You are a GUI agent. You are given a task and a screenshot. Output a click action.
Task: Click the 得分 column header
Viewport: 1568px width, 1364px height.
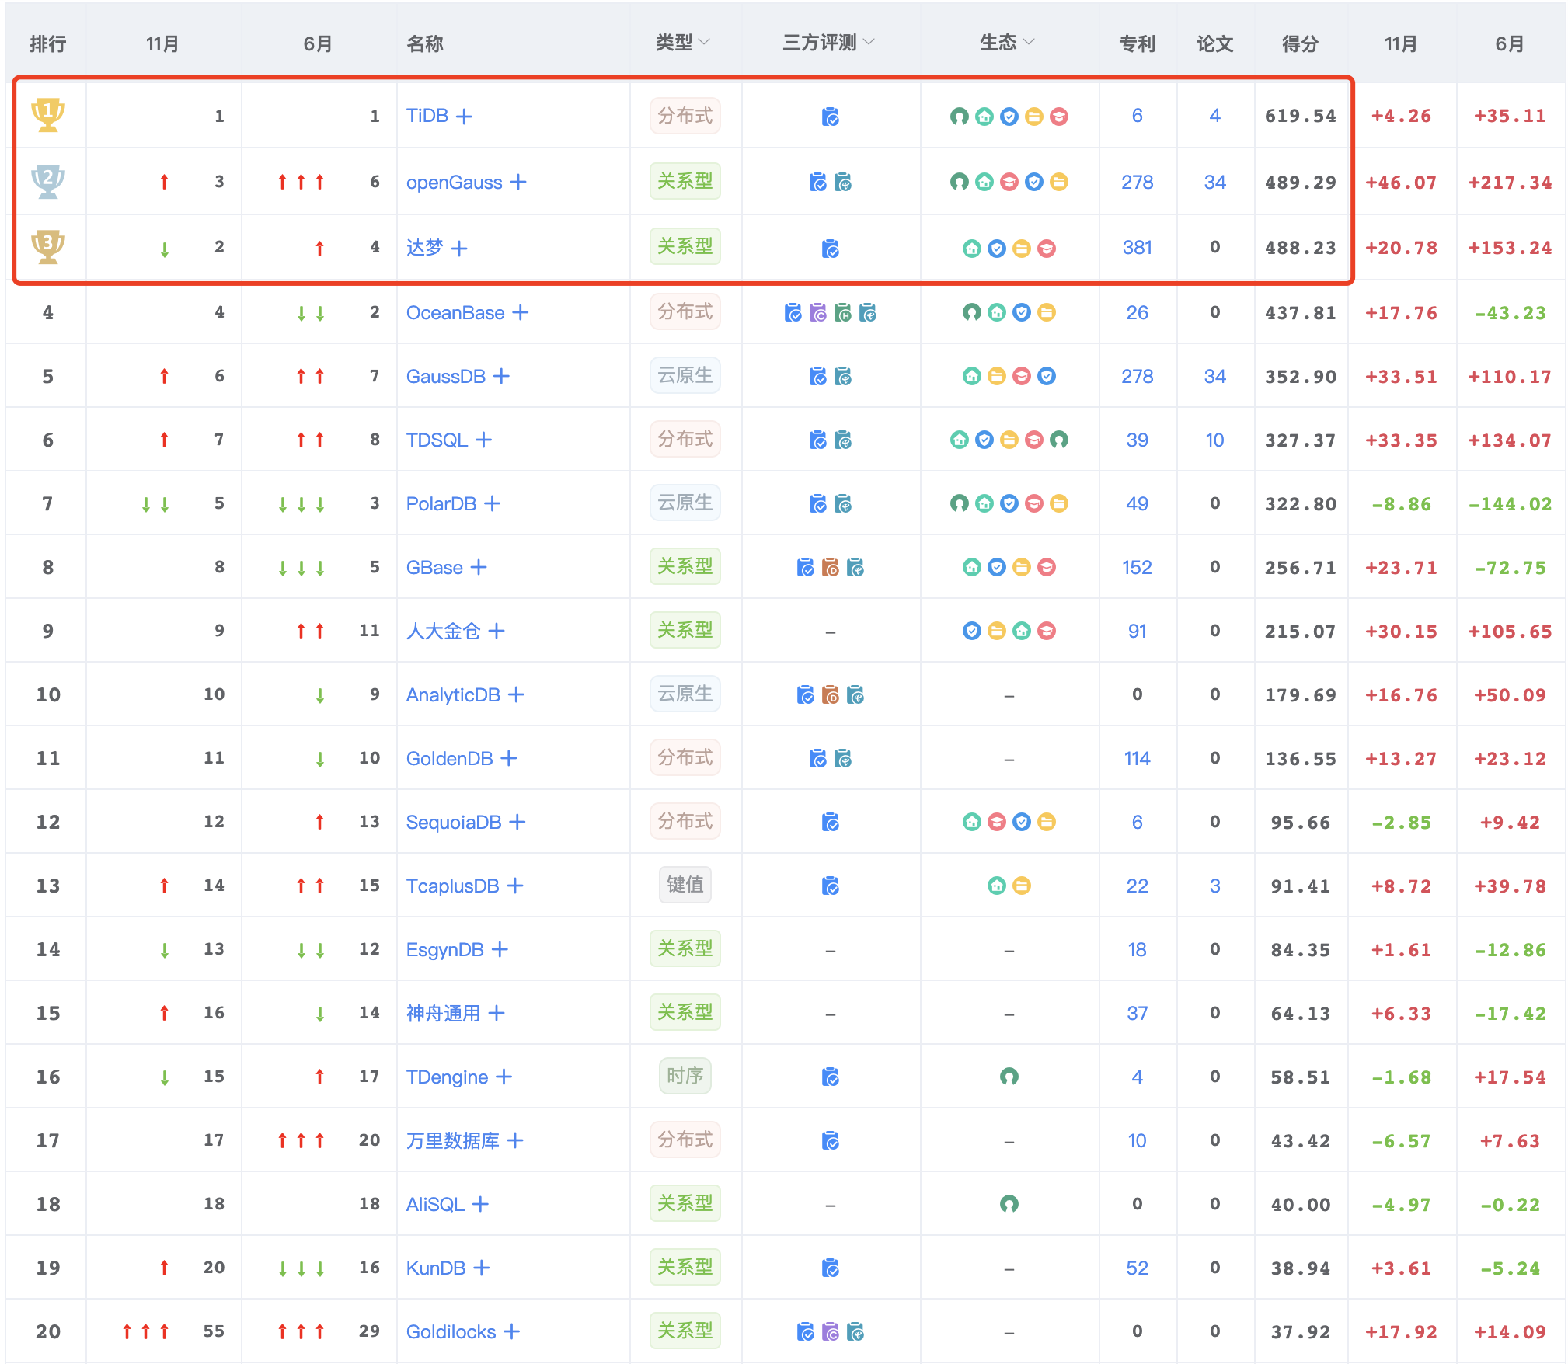tap(1300, 43)
